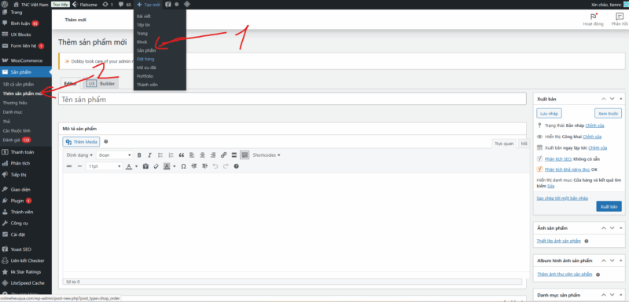Image resolution: width=629 pixels, height=302 pixels.
Task: Select Sản phẩm in Tạo mới menu
Action: [146, 50]
